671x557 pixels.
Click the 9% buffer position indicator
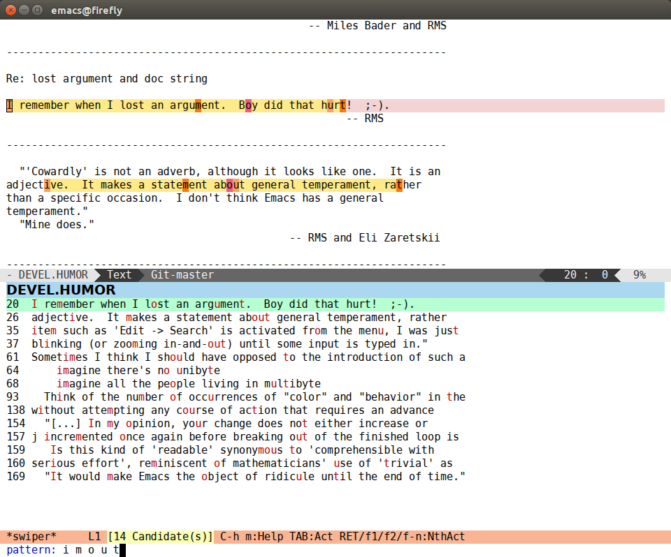(x=640, y=275)
